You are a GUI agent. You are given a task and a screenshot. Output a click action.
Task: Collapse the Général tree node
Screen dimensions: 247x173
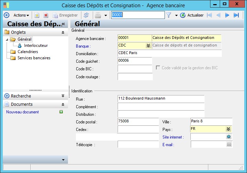click(7, 40)
